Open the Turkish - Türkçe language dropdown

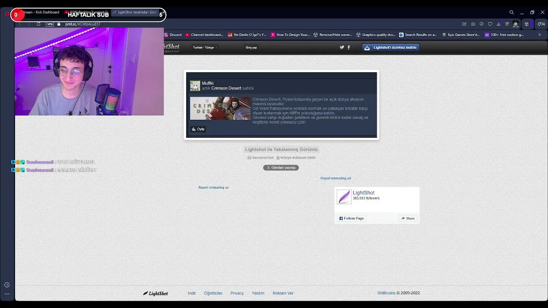click(x=205, y=47)
